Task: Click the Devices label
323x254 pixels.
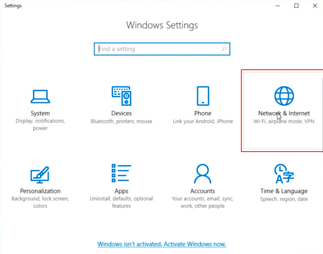Action: point(121,113)
